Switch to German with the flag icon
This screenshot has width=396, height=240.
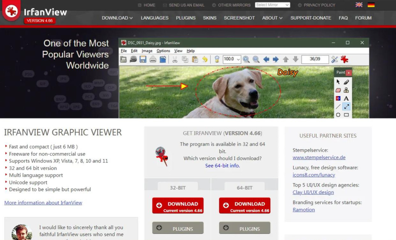pyautogui.click(x=371, y=5)
